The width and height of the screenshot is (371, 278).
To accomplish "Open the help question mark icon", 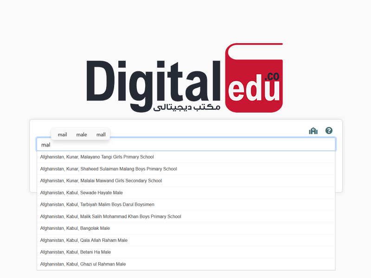I will (329, 131).
